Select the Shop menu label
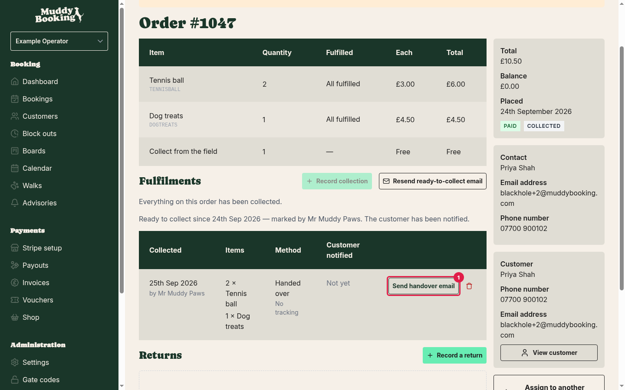625x390 pixels. (x=31, y=317)
